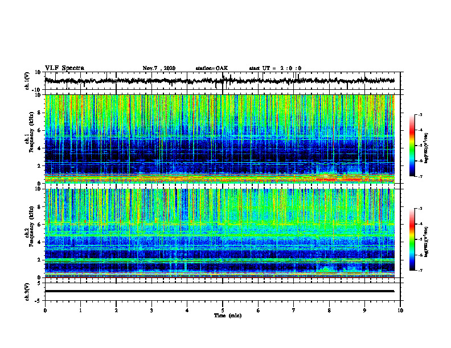Screen dimensions: 451x348
Task: Click the "10" tick on the Time axis
Action: coord(400,310)
